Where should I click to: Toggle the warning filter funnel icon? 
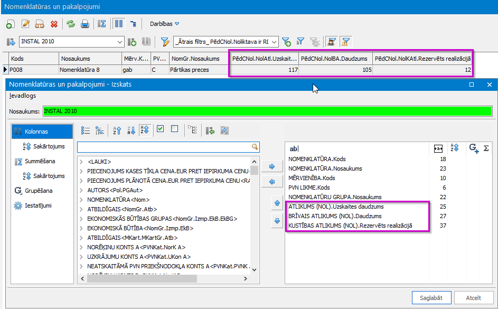(x=345, y=42)
